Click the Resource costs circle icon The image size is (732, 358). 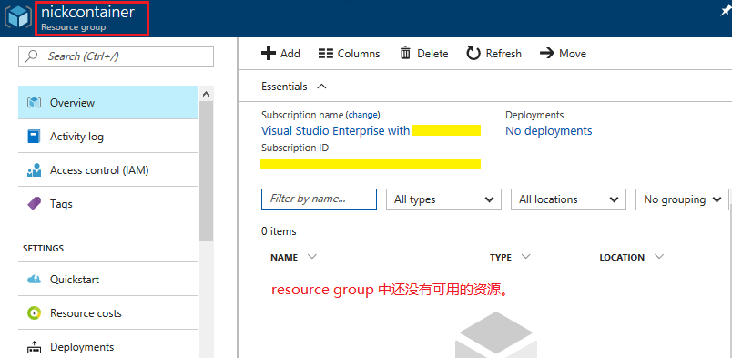tap(34, 313)
